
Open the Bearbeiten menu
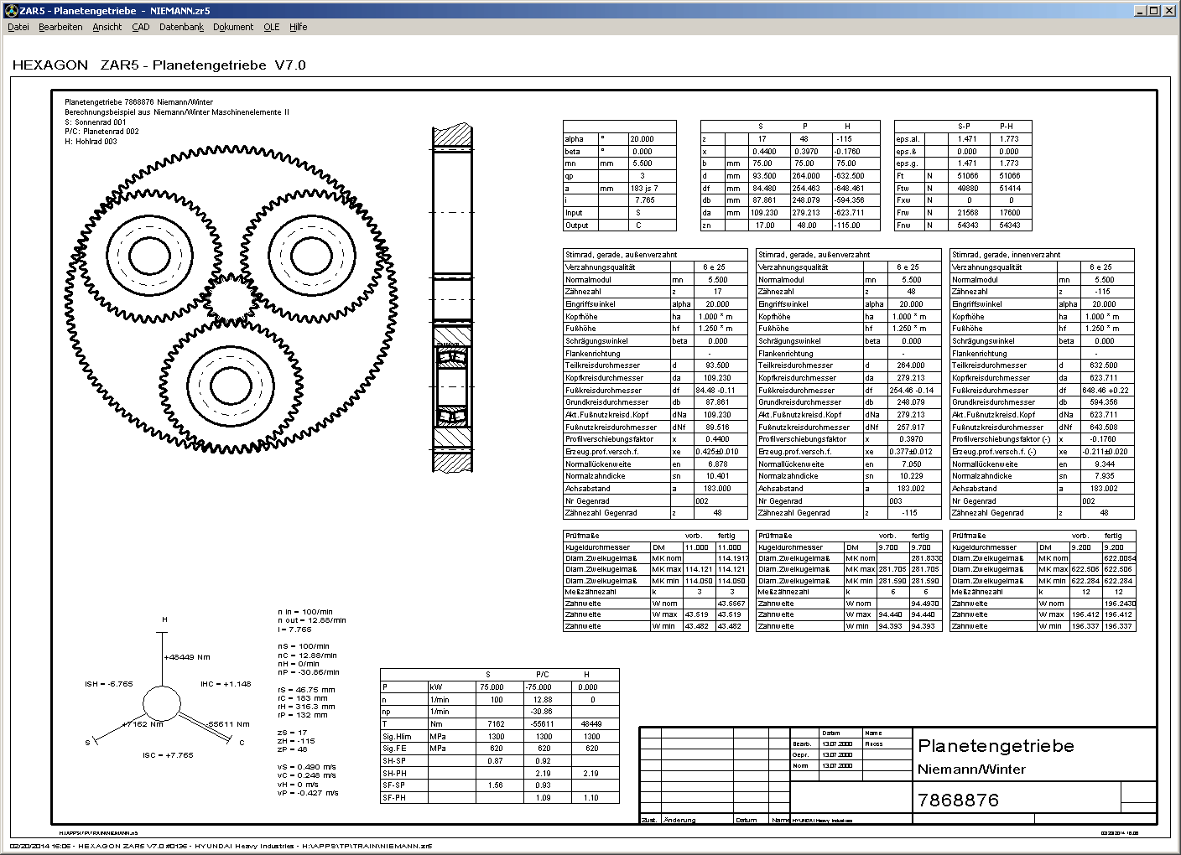click(x=60, y=27)
